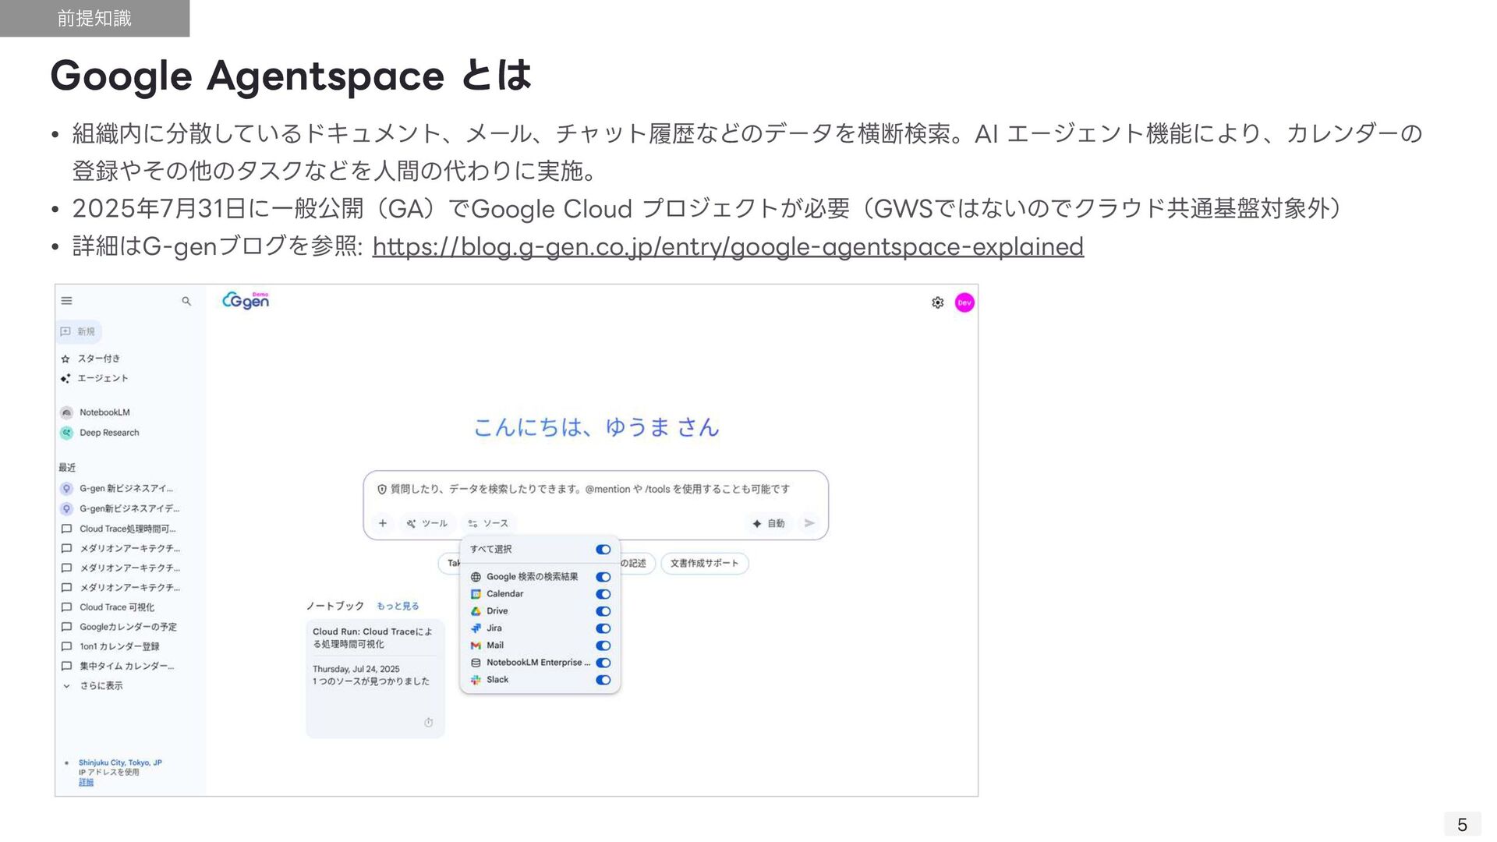Disable the Slack source switch
The height and width of the screenshot is (842, 1497).
pos(603,680)
